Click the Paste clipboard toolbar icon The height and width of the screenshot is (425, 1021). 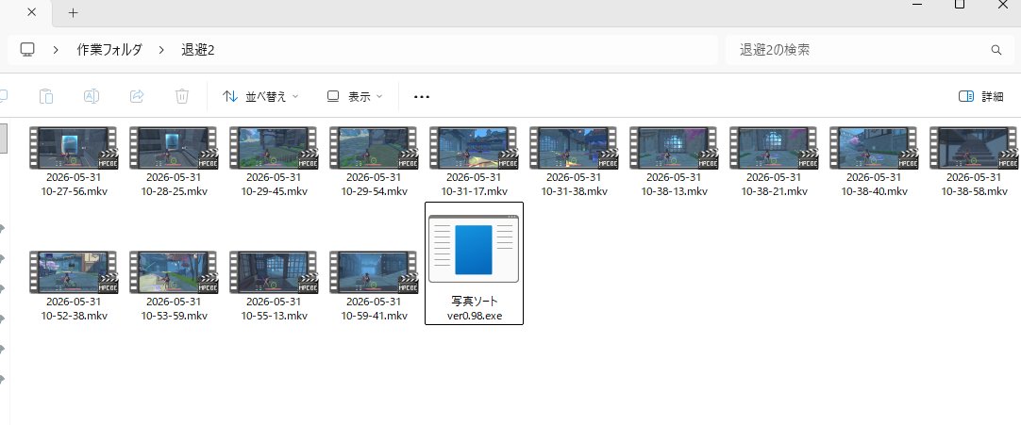click(45, 96)
